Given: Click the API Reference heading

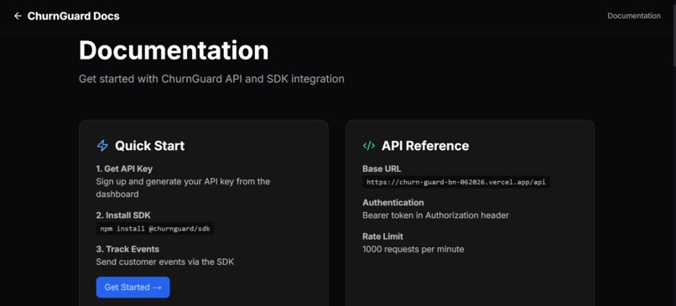Looking at the screenshot, I should pos(425,146).
